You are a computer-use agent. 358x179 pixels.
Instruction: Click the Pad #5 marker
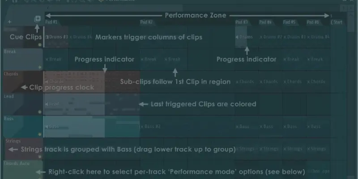pyautogui.click(x=289, y=22)
